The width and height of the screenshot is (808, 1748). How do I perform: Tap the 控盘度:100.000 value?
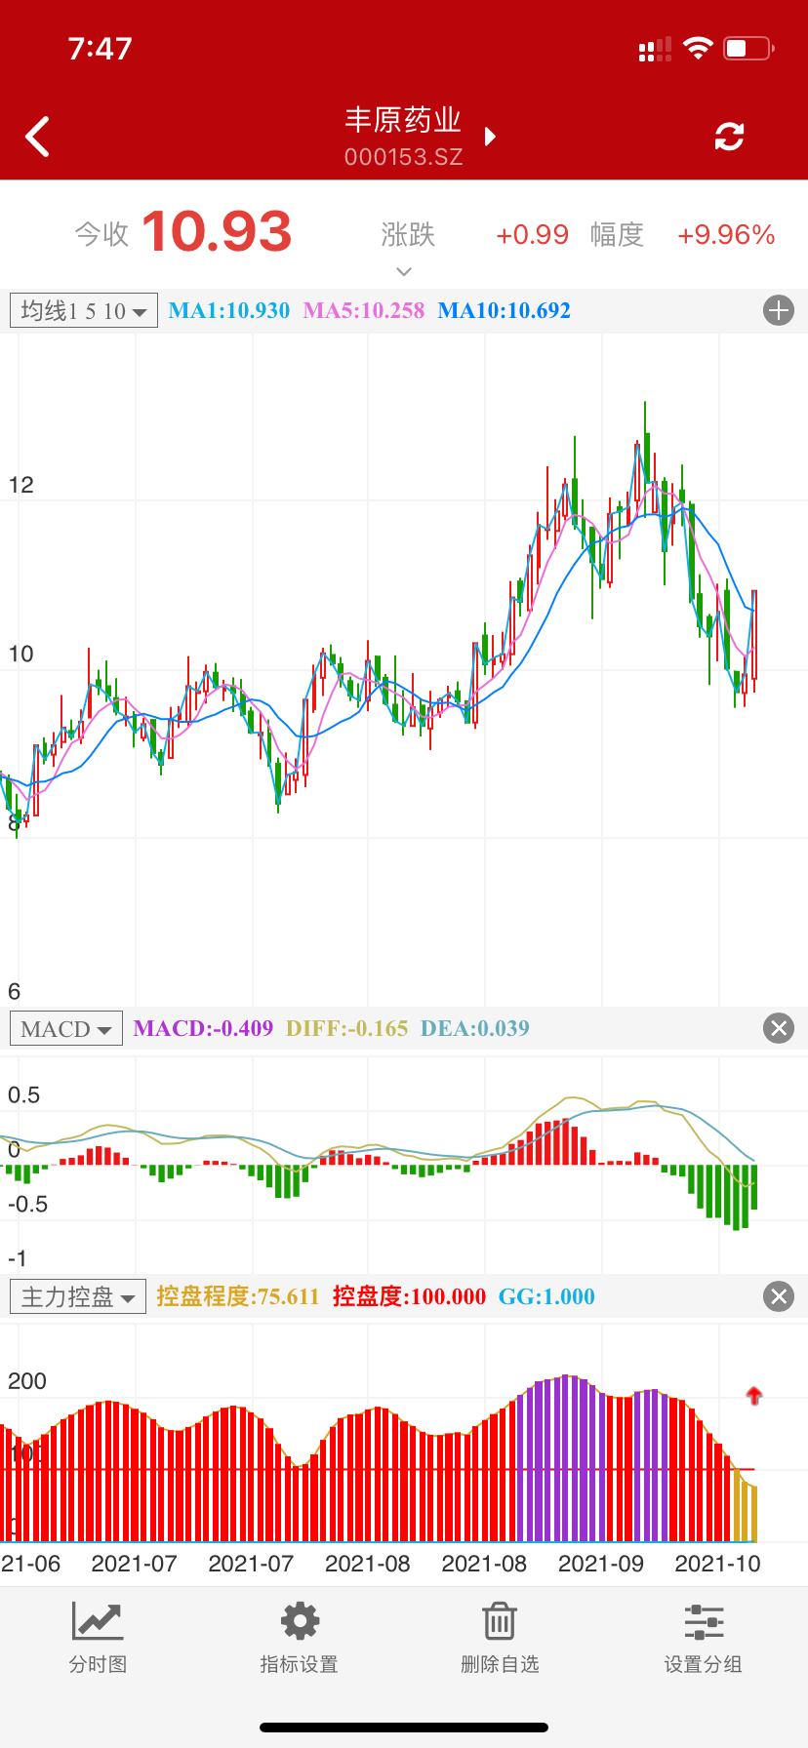[410, 1296]
